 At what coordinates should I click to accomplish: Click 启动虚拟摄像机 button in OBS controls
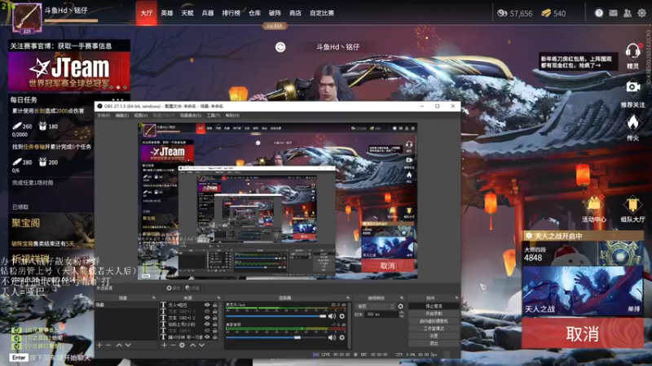[434, 321]
